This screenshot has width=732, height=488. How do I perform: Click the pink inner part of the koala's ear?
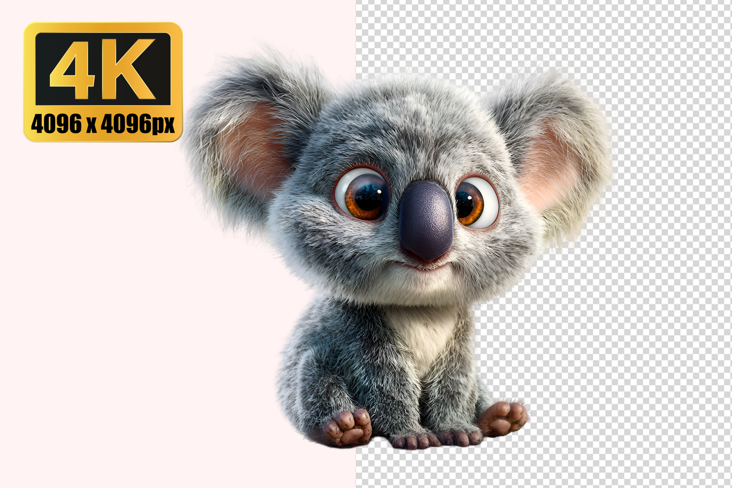[254, 146]
